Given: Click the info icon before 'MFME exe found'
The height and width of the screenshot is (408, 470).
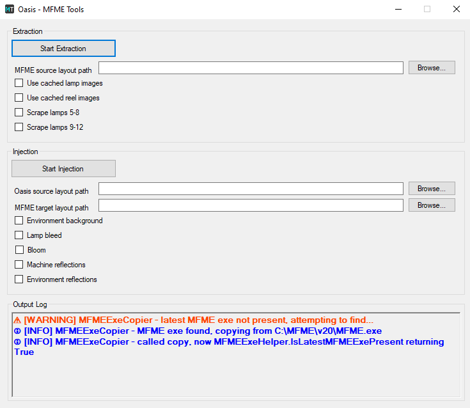Looking at the screenshot, I should 17,331.
